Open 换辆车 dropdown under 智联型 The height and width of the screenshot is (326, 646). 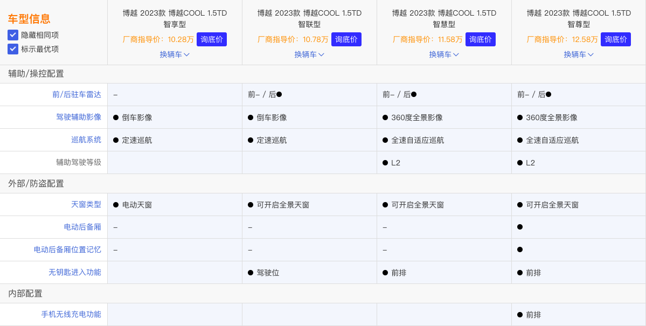309,54
